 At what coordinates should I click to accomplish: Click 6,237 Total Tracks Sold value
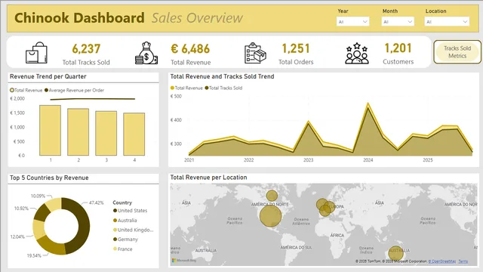pyautogui.click(x=86, y=48)
